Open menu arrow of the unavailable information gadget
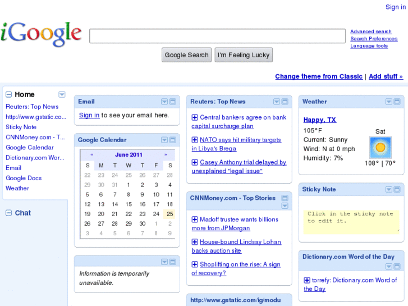Screen dimensions: 408x306 coord(164,262)
